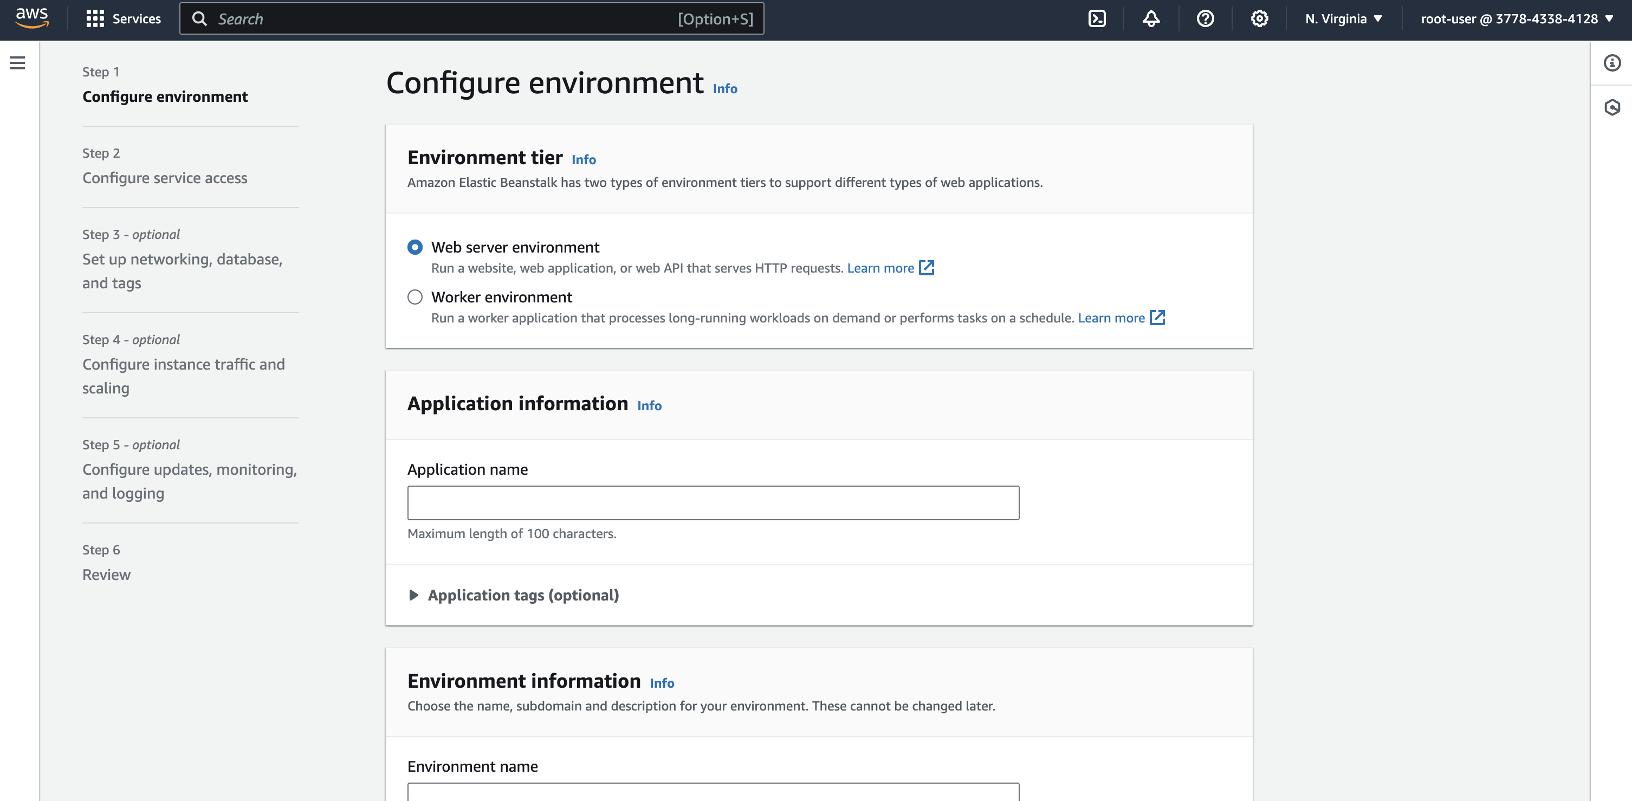Go to Step 2 Configure service access
Viewport: 1632px width, 801px height.
(165, 178)
